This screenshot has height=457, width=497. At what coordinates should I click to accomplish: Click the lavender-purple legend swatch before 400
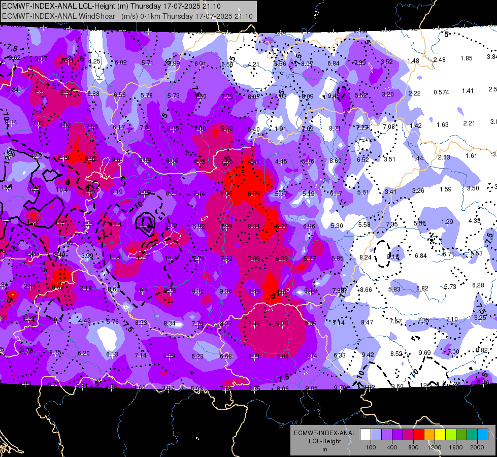pos(387,434)
